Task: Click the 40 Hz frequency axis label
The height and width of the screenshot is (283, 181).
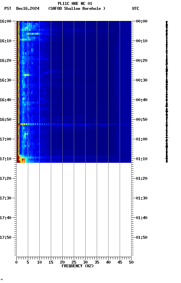Action: [x=108, y=262]
